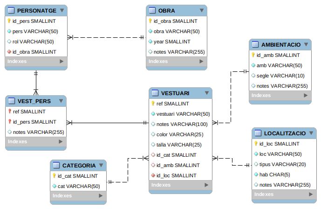Click the red diamond icon next to id_loc
321x209 pixels.
tap(152, 175)
